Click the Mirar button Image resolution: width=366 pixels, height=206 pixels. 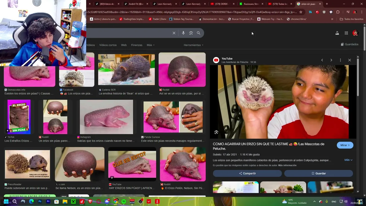point(345,145)
